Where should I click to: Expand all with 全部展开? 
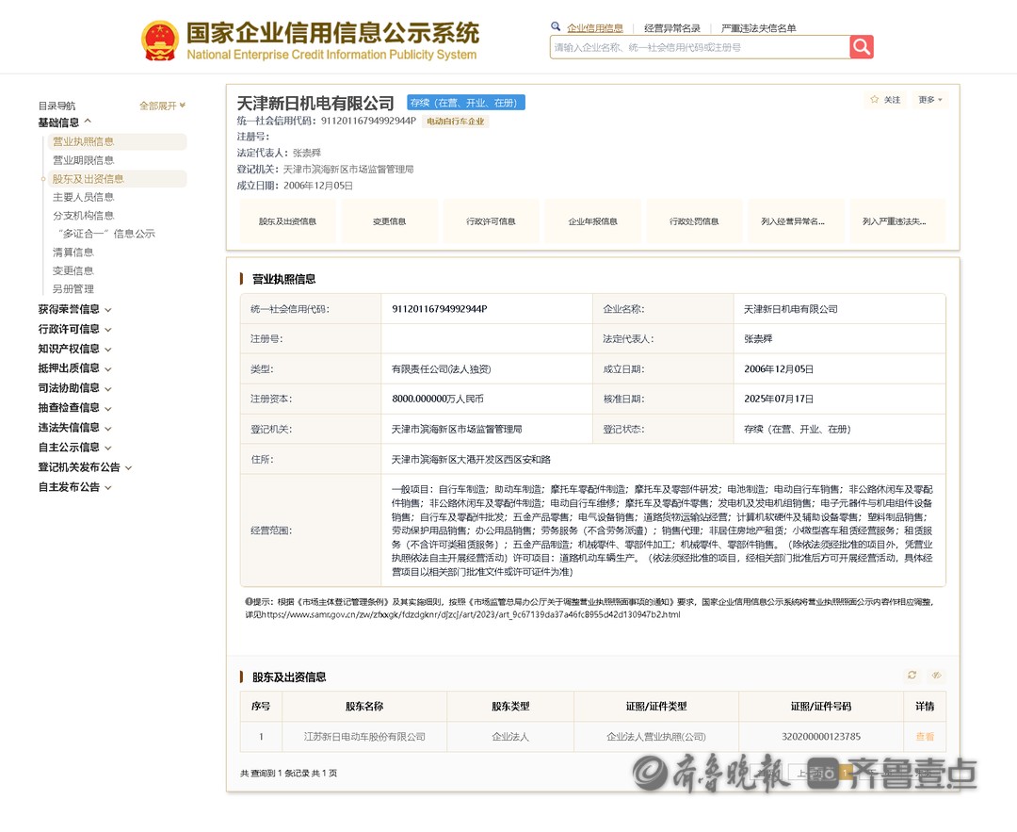[x=162, y=106]
